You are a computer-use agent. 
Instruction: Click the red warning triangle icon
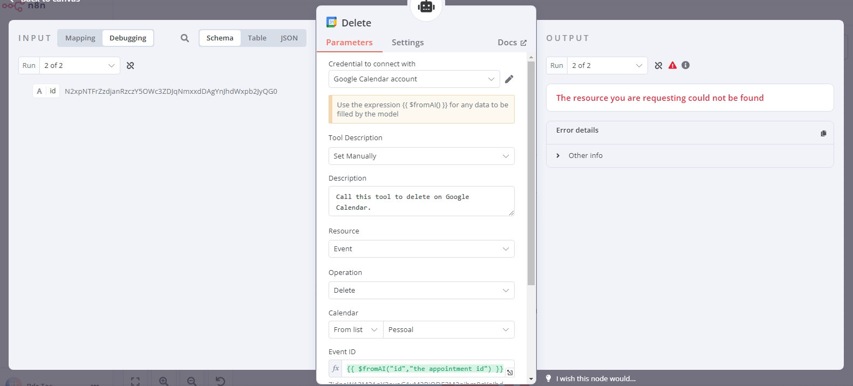pos(672,65)
